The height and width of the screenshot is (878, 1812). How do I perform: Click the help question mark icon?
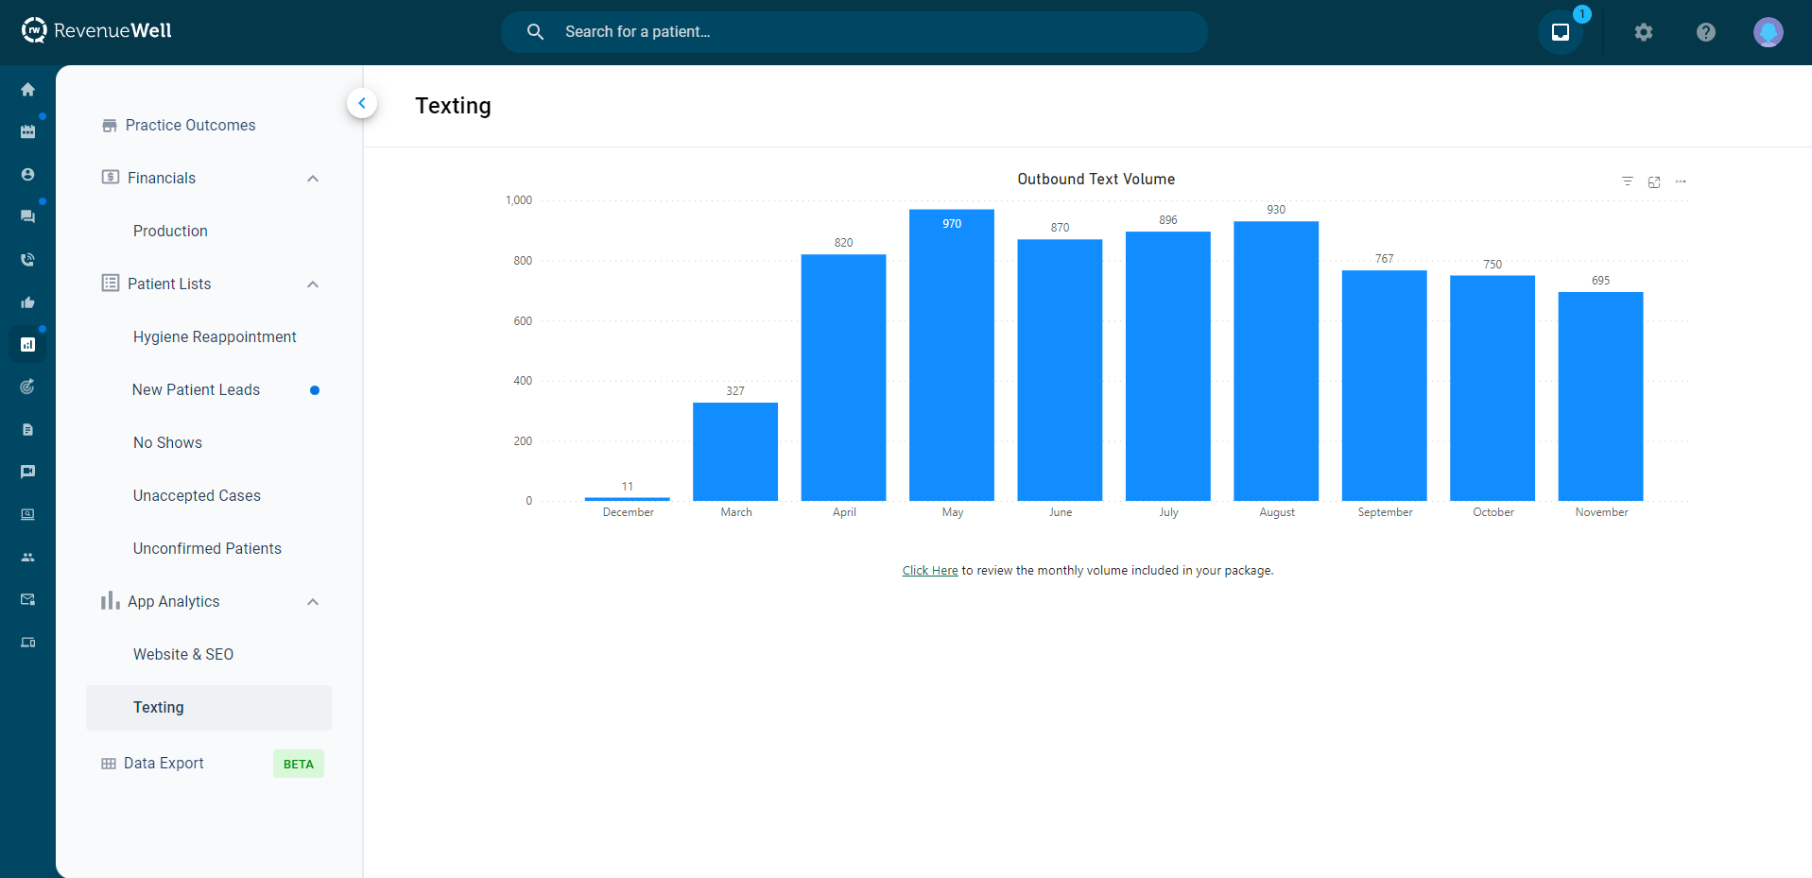(x=1705, y=32)
